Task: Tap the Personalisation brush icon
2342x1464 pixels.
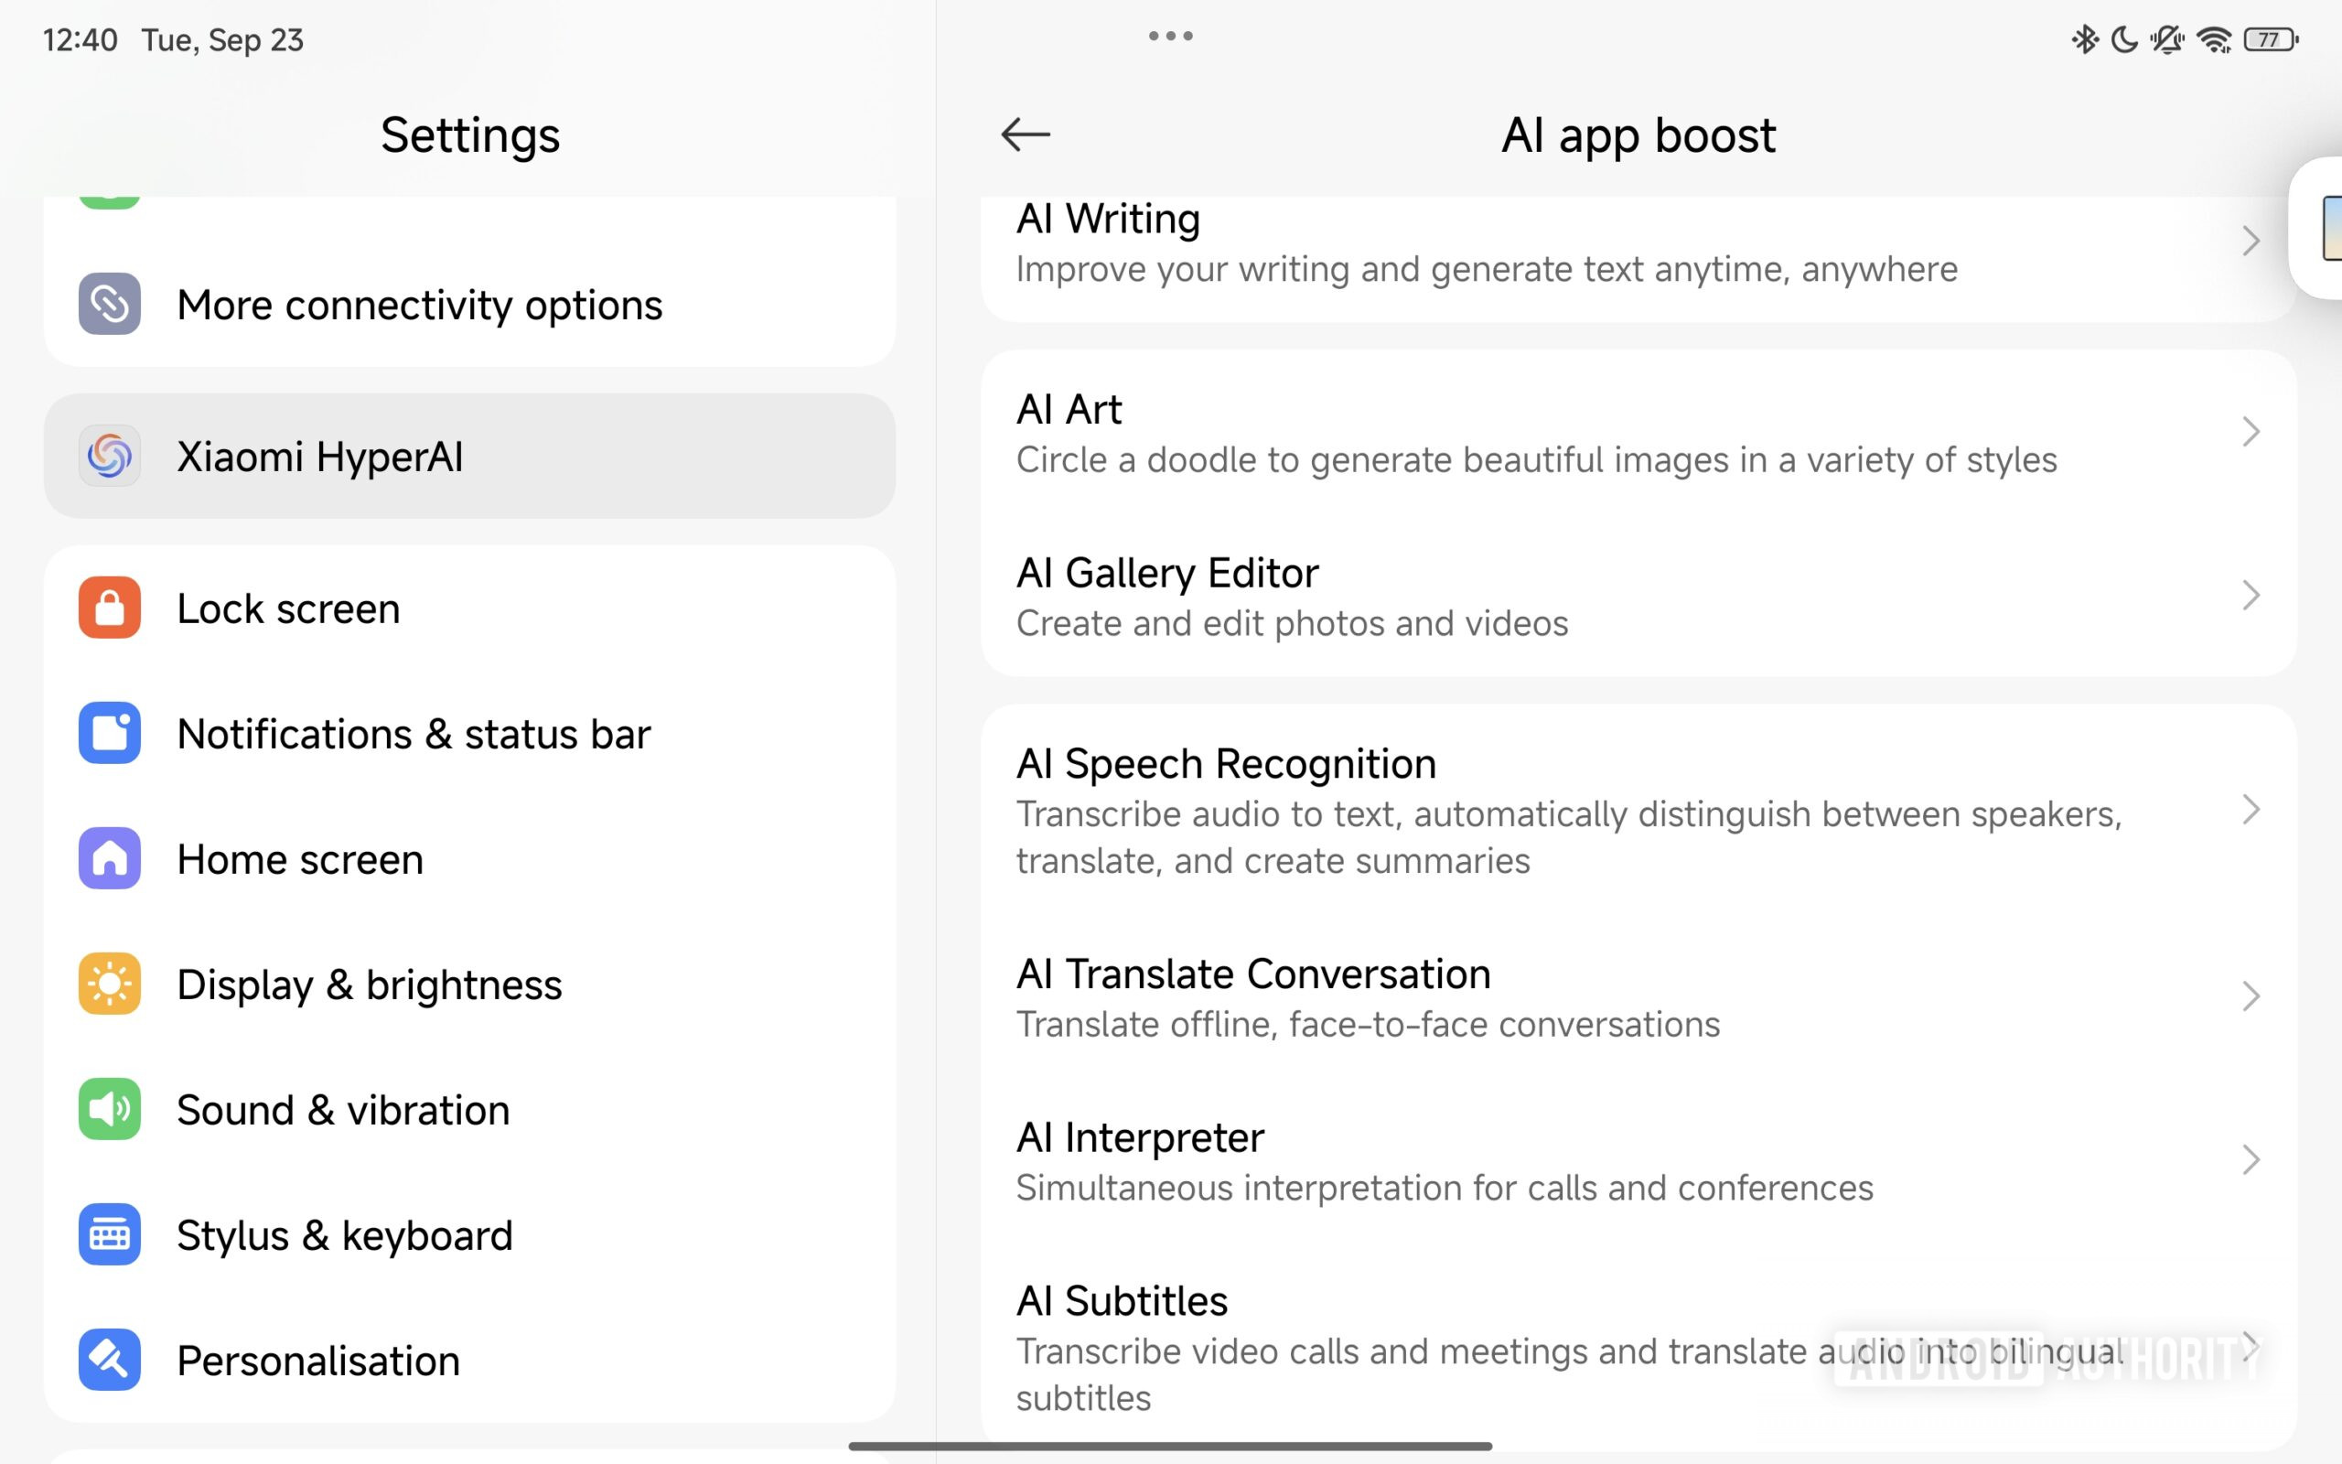Action: [110, 1360]
